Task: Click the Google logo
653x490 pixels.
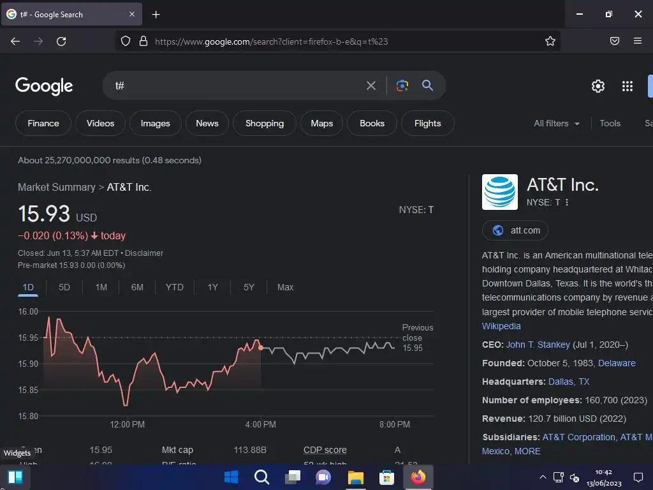Action: tap(44, 86)
